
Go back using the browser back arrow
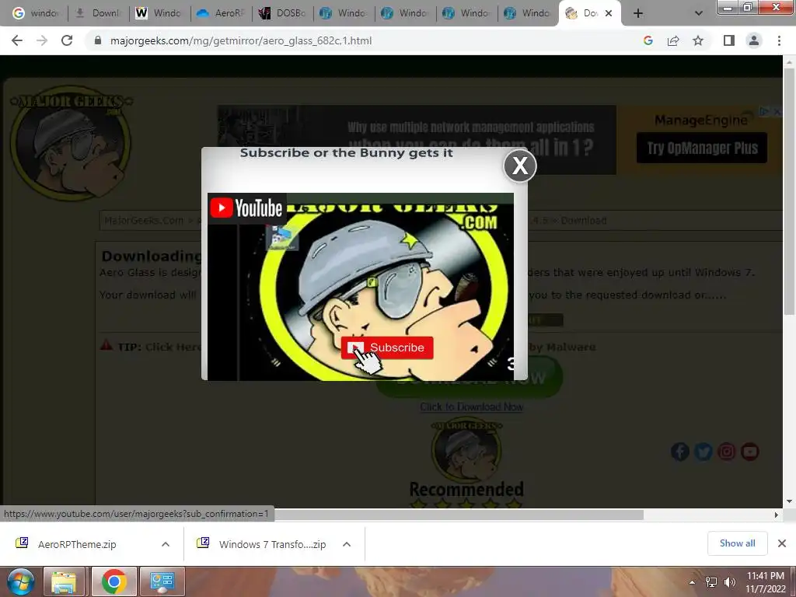(17, 40)
